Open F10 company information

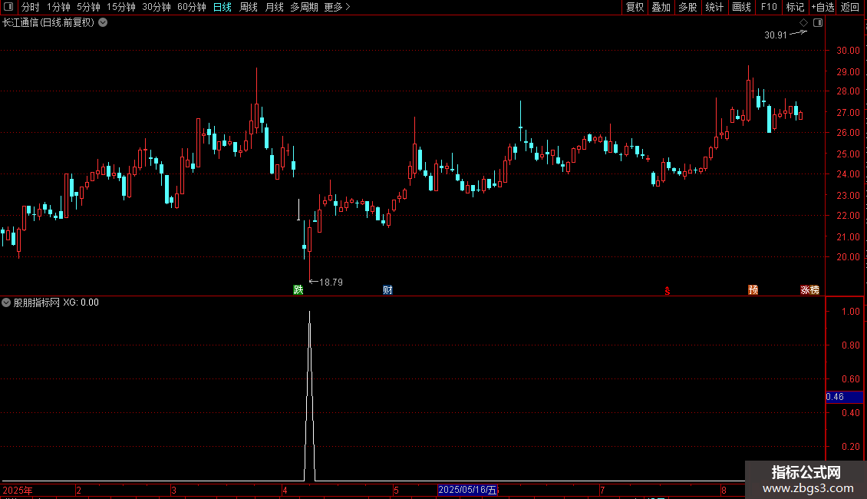pyautogui.click(x=769, y=7)
